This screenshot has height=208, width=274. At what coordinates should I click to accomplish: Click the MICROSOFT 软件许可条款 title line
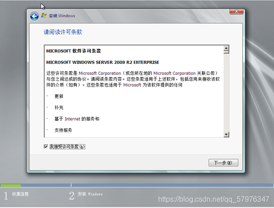tap(73, 51)
